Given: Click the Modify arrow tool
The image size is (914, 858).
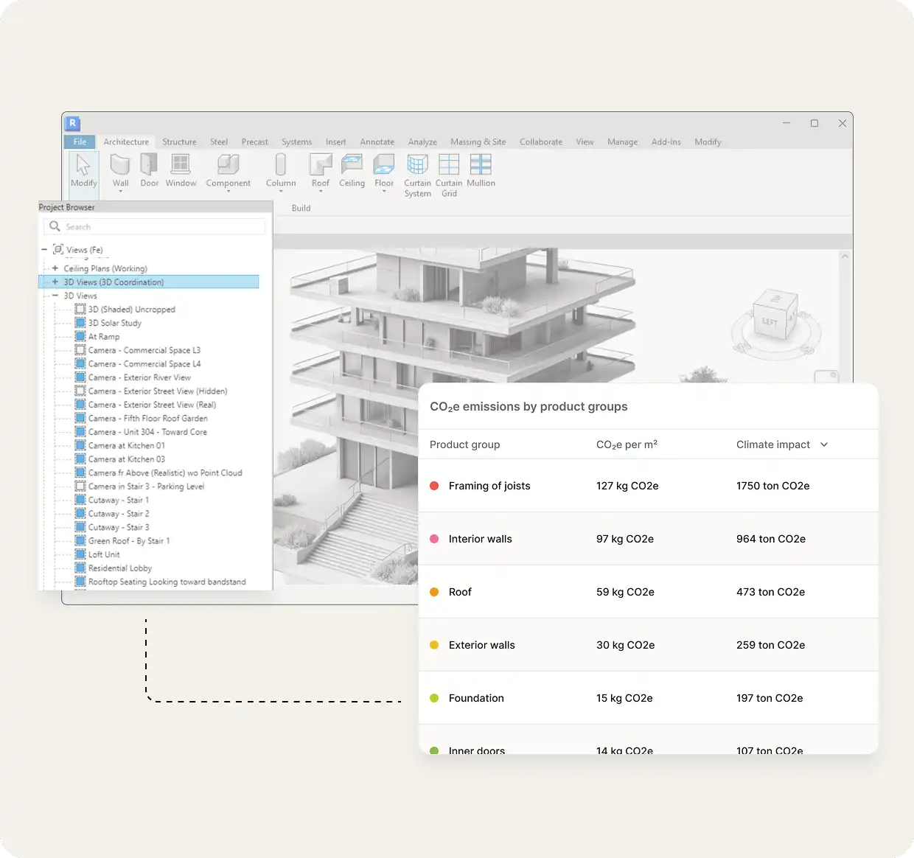Looking at the screenshot, I should click(x=83, y=171).
